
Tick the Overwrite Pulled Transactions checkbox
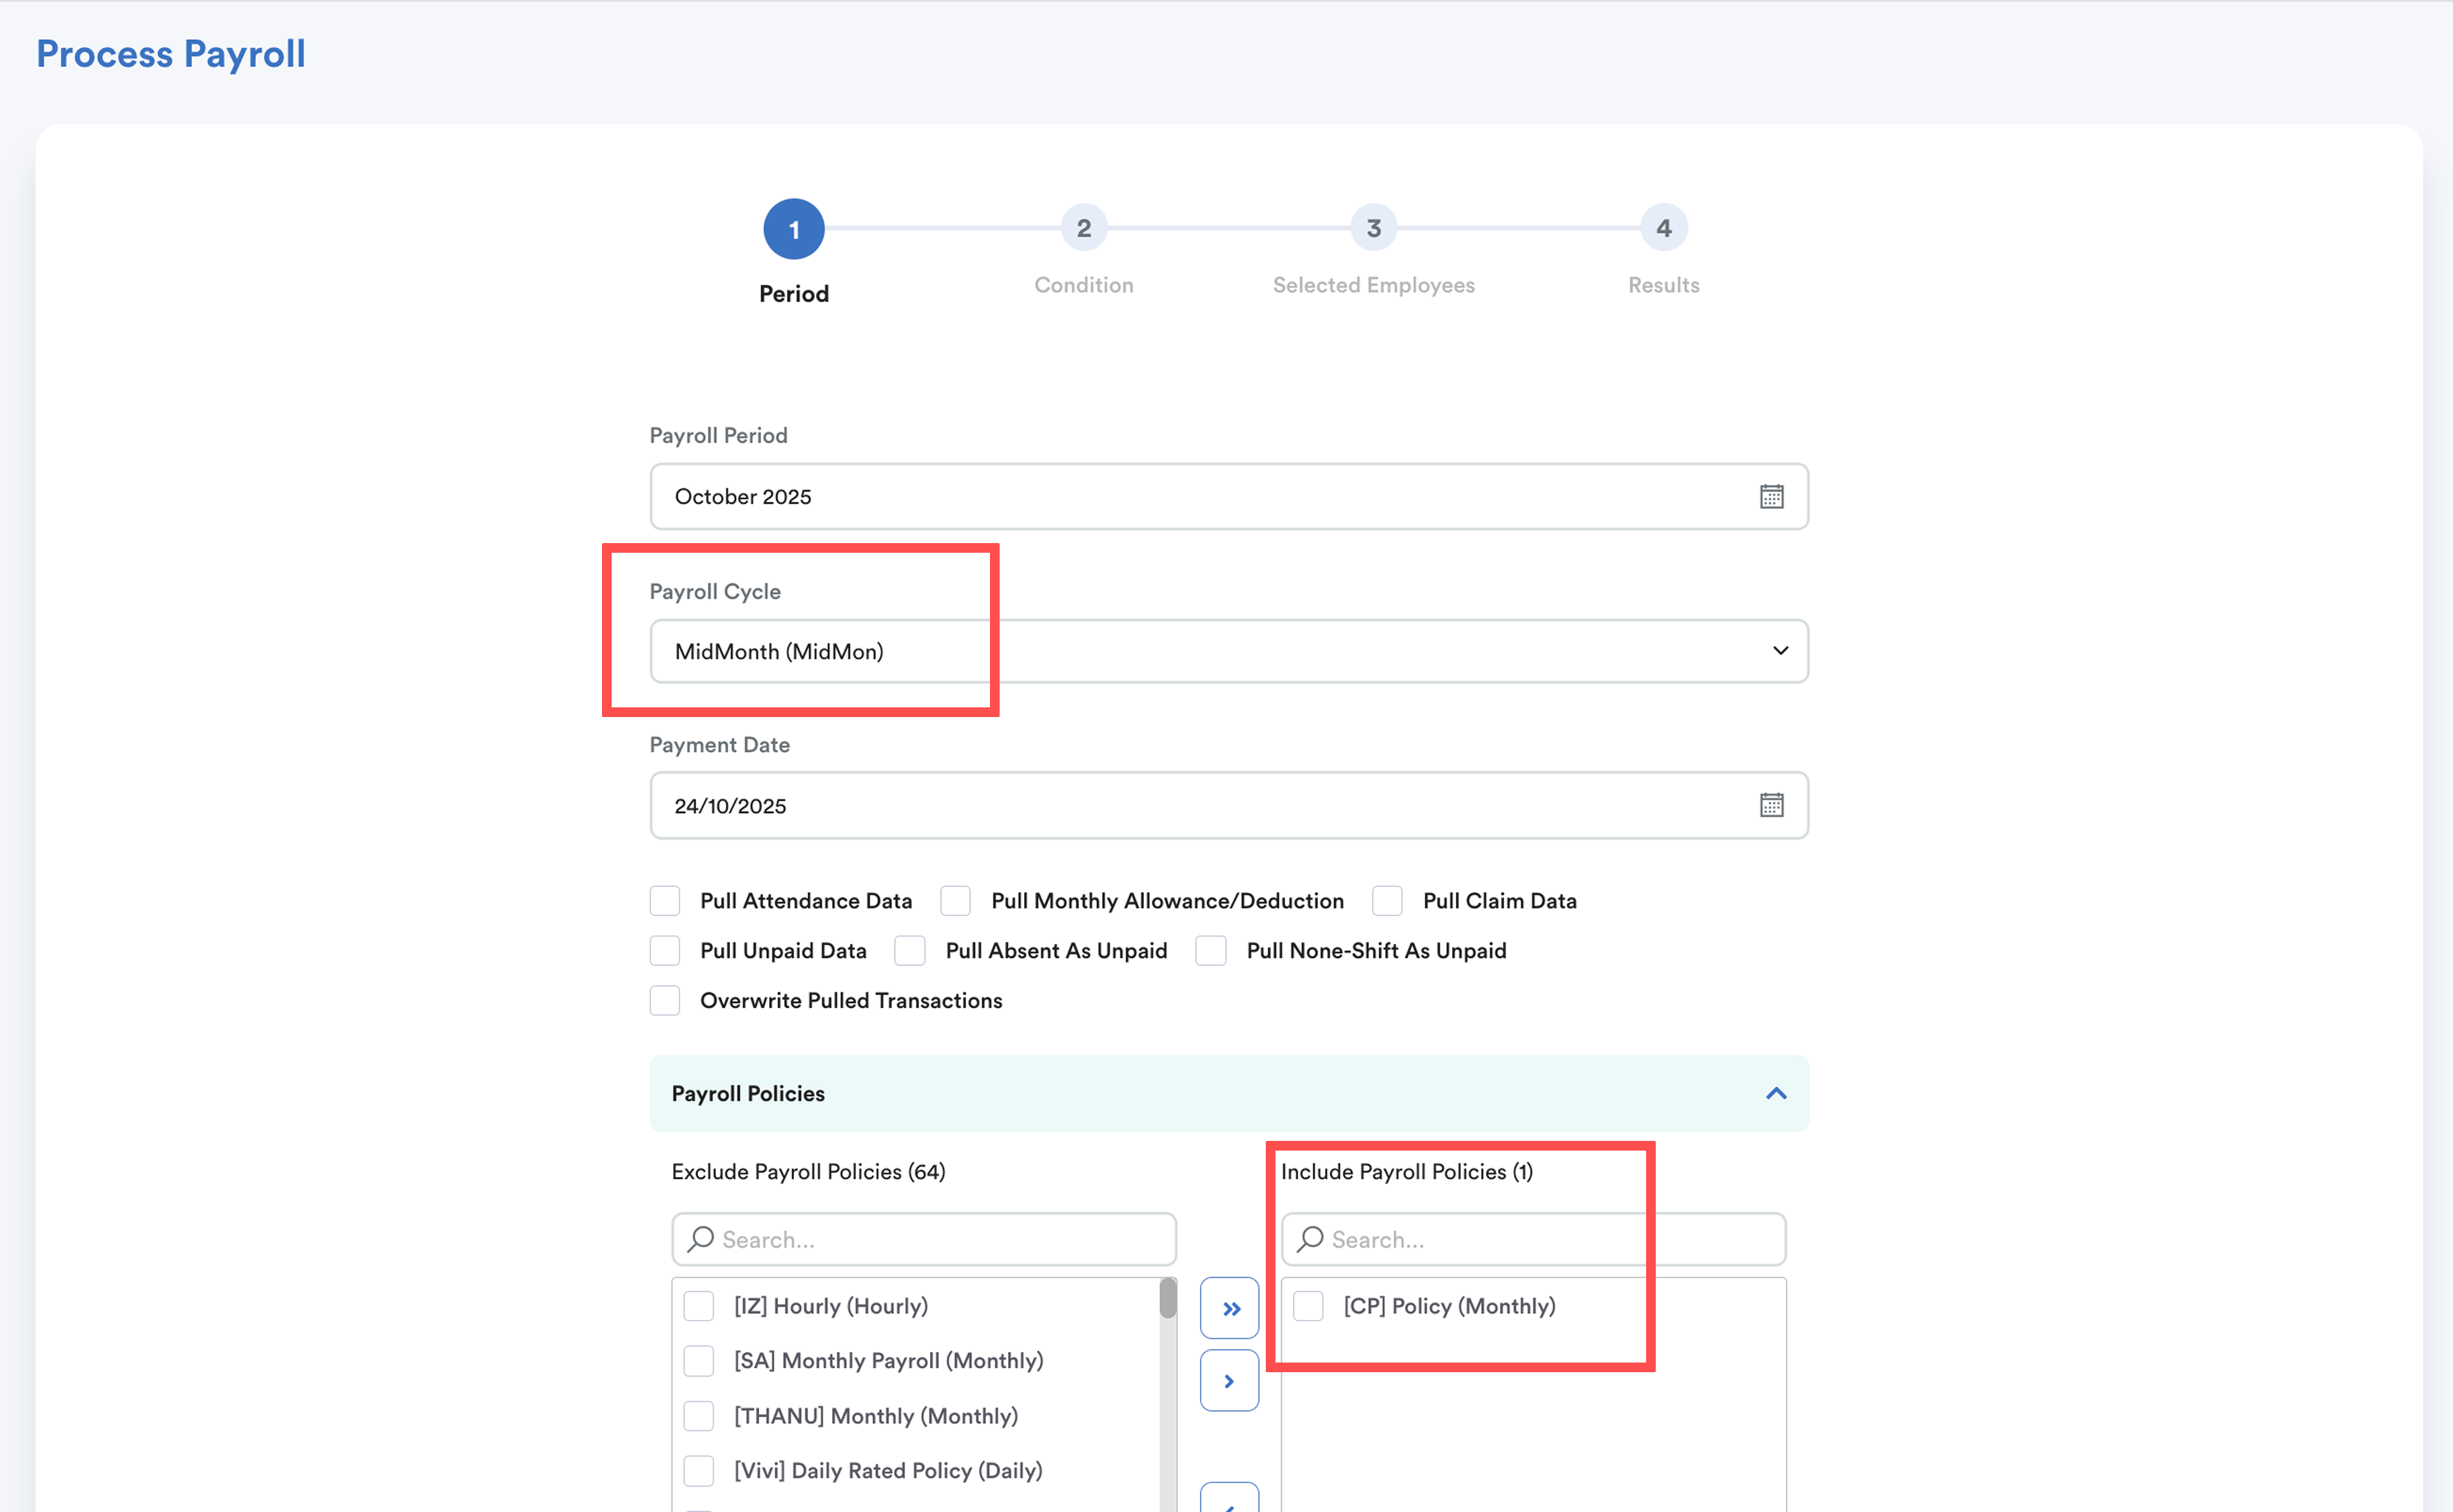tap(665, 1001)
